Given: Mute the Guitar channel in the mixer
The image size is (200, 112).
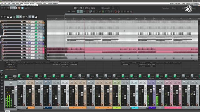Looking at the screenshot, I should click(180, 86).
